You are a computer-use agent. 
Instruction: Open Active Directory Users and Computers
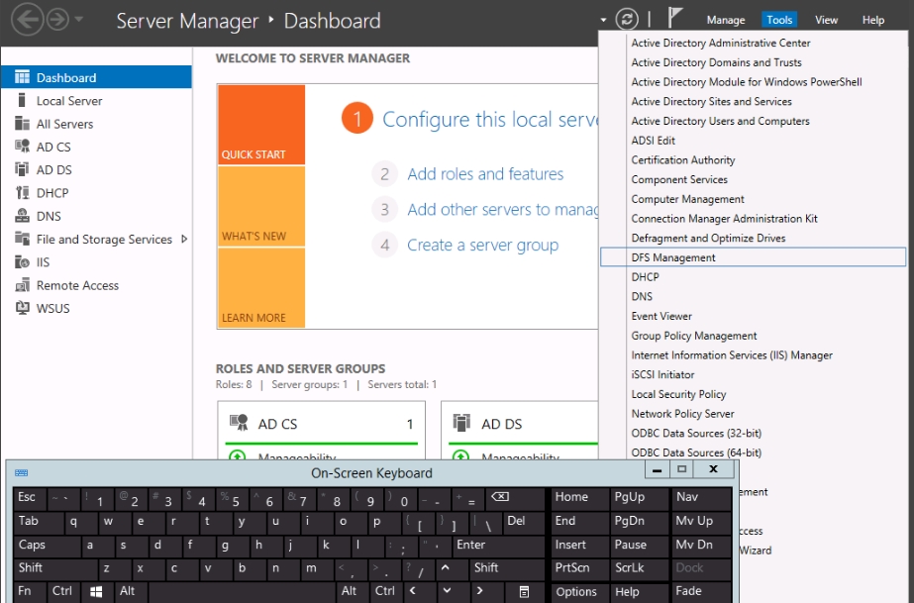click(754, 121)
